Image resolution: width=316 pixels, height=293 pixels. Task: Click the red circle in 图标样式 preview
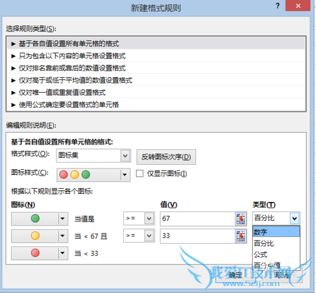64,175
